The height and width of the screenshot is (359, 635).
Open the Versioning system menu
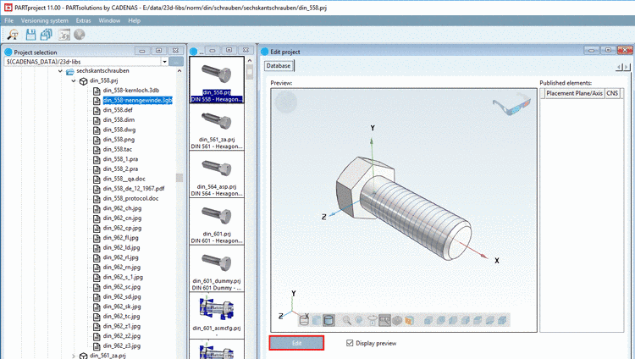[x=45, y=20]
